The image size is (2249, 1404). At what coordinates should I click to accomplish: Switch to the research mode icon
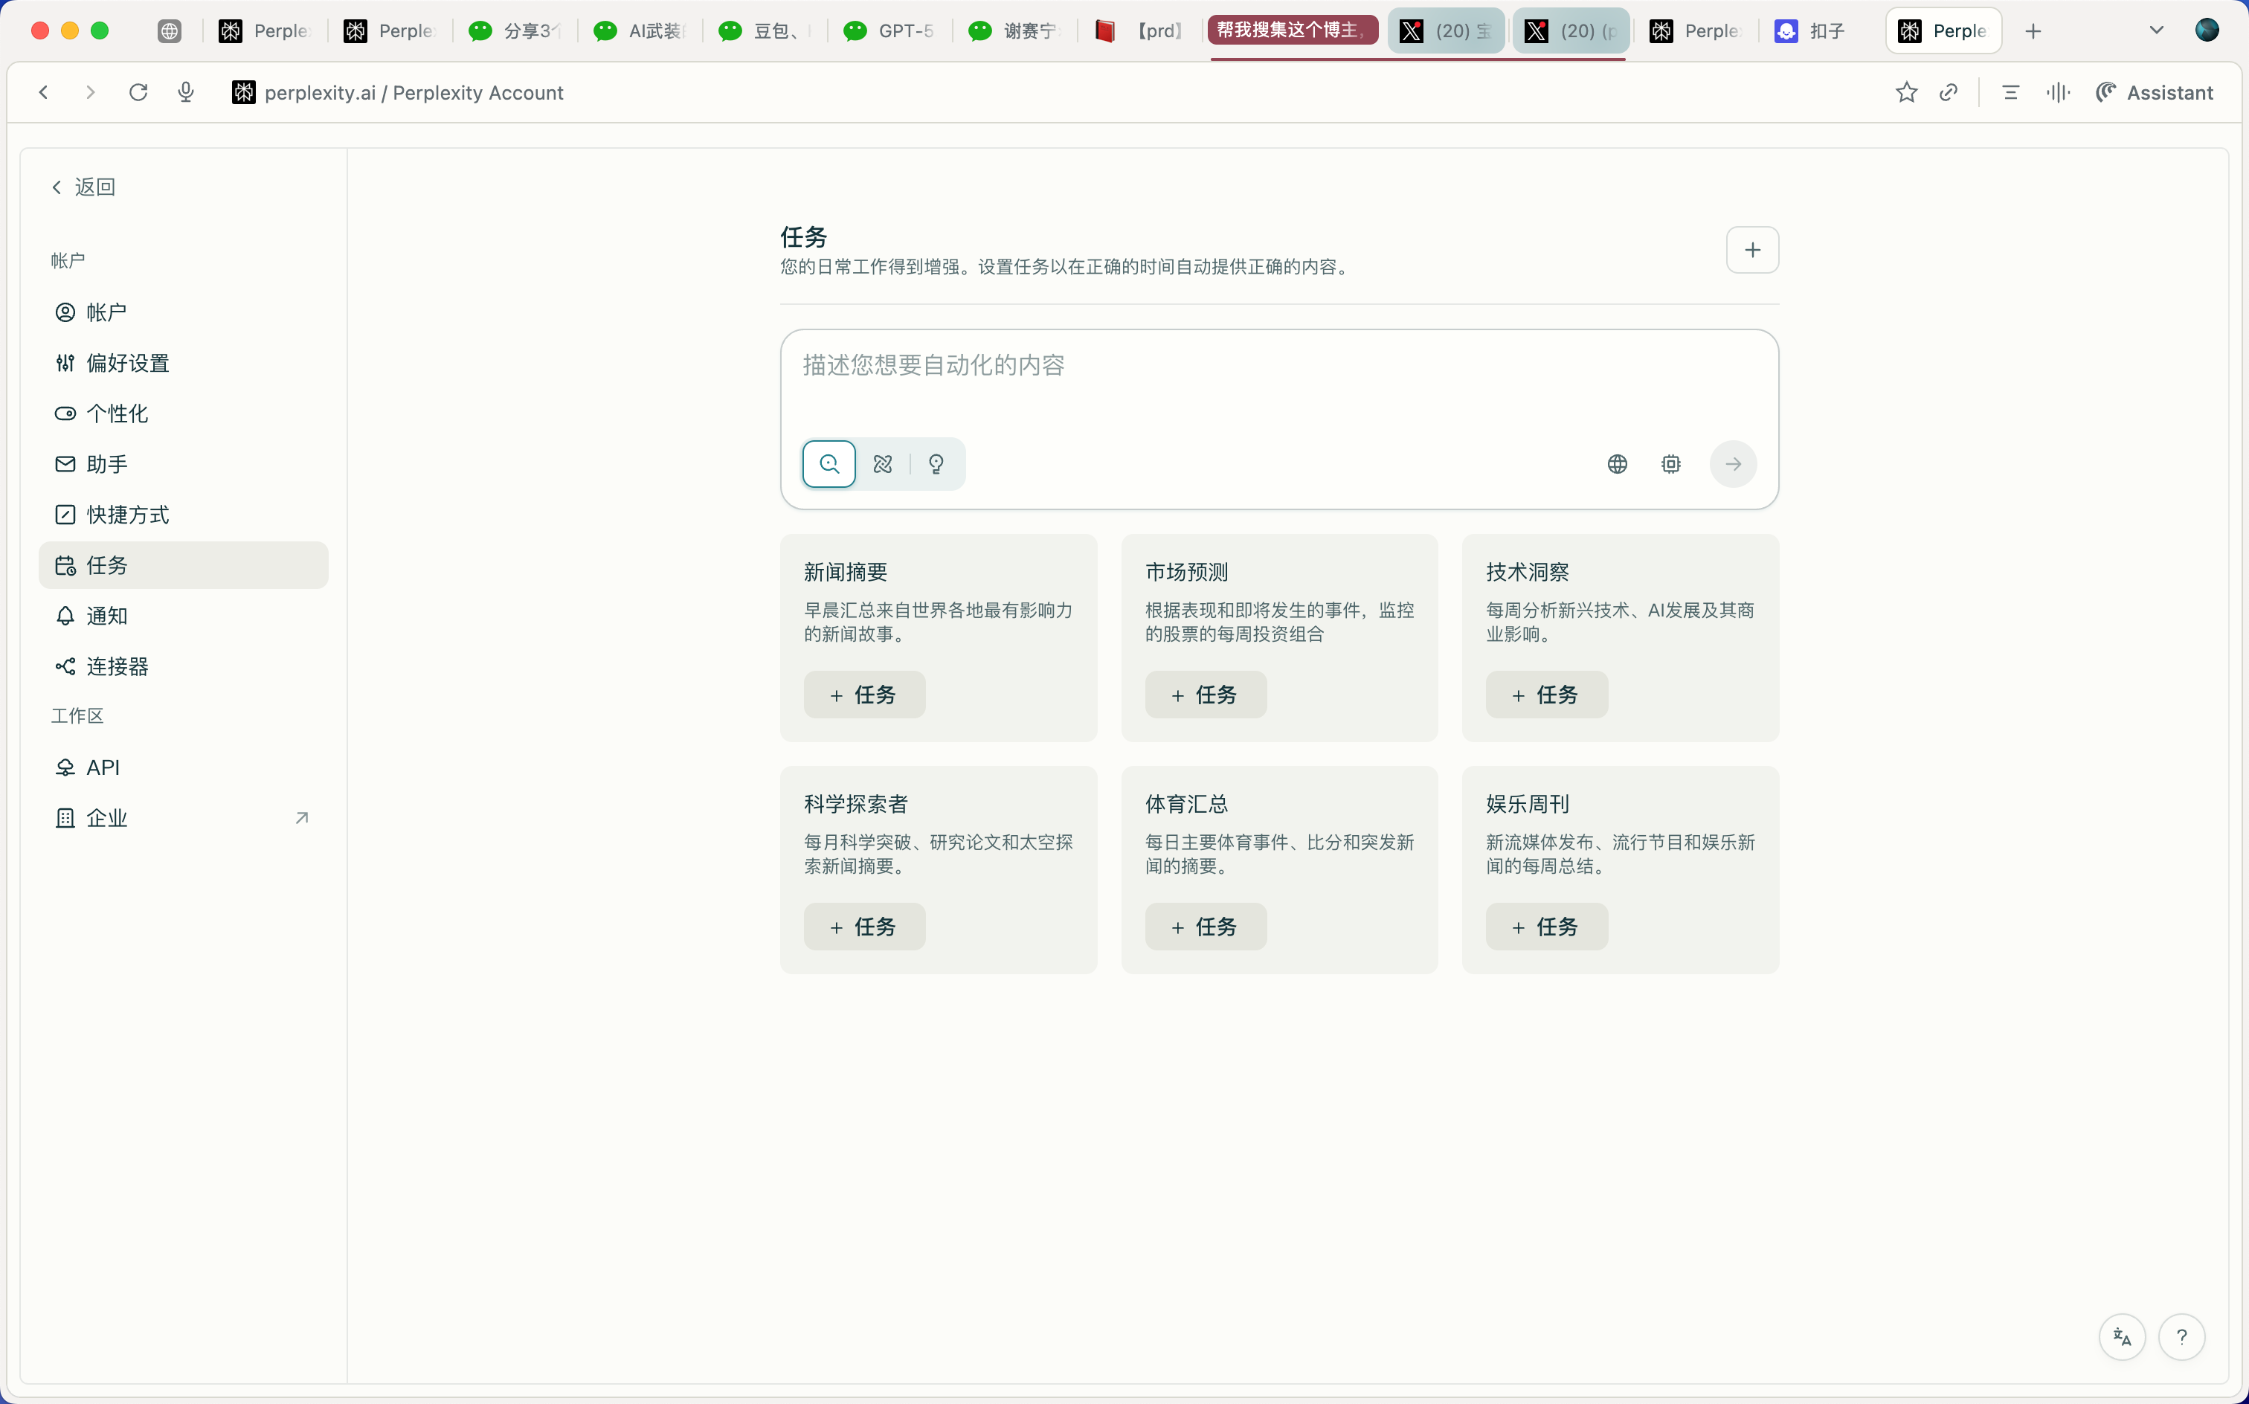(882, 463)
